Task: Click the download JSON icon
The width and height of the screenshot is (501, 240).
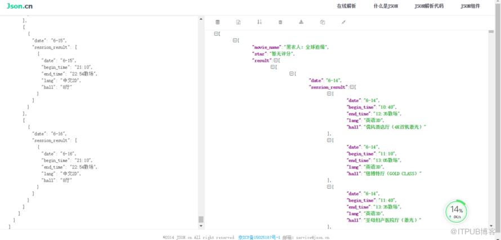Action: click(301, 22)
